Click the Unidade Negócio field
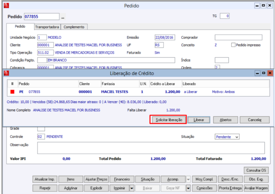Image resolution: width=275 pixels, height=194 pixels. pyautogui.click(x=42, y=37)
